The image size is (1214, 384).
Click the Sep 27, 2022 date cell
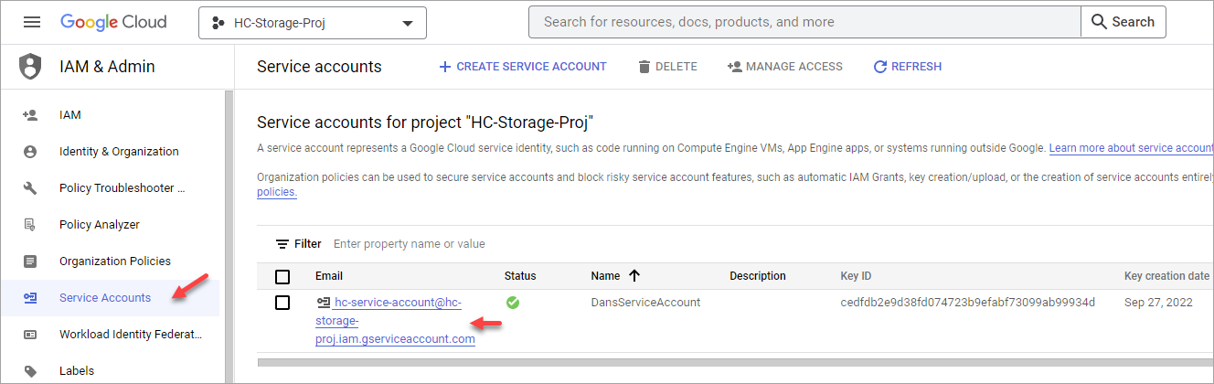pyautogui.click(x=1158, y=303)
